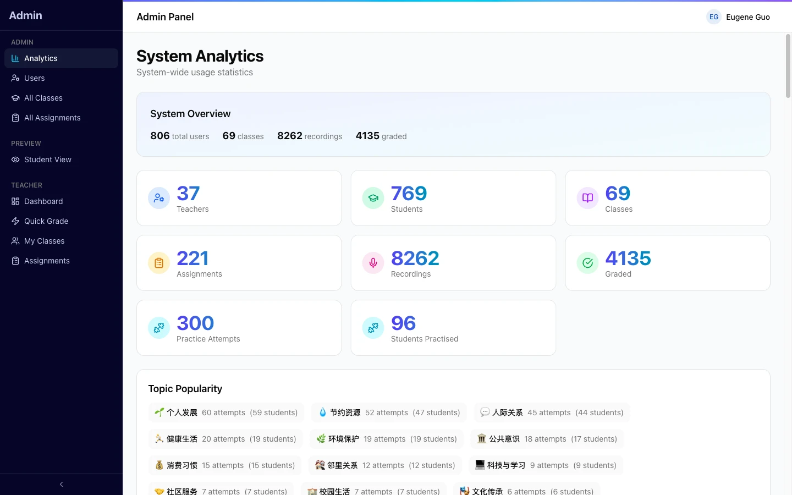Viewport: 792px width, 495px height.
Task: Click the building emoji on 公共意识
Action: [x=482, y=438]
